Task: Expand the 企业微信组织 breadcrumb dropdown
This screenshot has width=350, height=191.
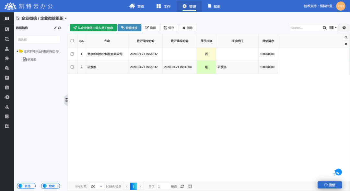Action: click(x=65, y=18)
